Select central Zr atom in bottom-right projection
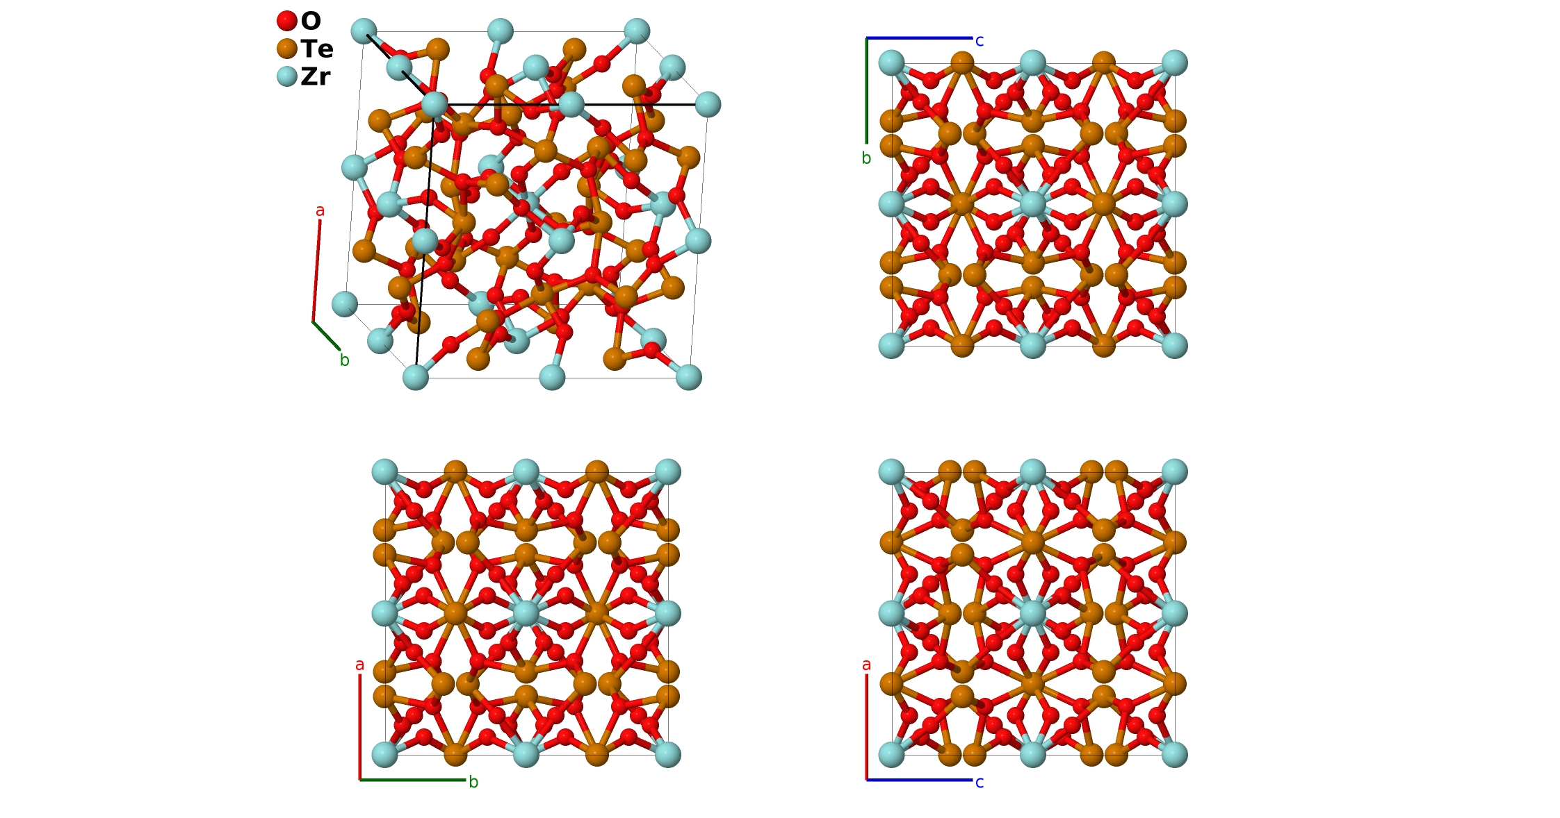Viewport: 1560px width, 818px height. point(1033,613)
